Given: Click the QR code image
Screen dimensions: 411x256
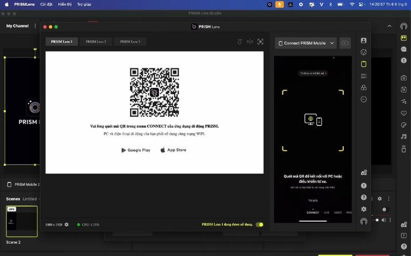Looking at the screenshot, I should pyautogui.click(x=154, y=92).
